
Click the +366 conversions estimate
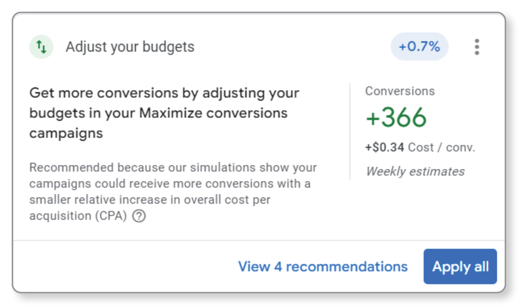click(x=396, y=117)
